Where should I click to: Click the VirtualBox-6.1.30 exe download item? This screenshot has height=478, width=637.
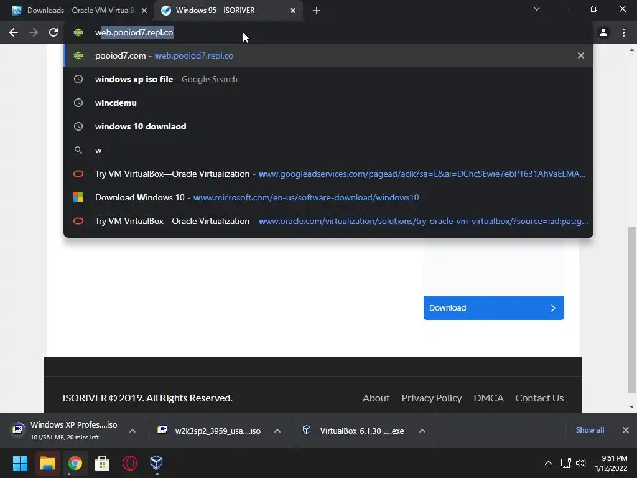354,431
